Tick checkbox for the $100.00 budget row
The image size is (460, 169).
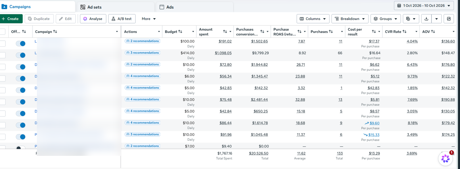click(3, 43)
